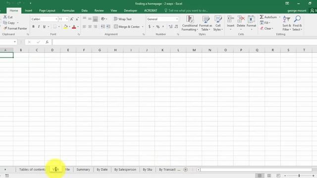Click Tell me what you want to do
Screen dimensions: 317x178
(x=188, y=10)
